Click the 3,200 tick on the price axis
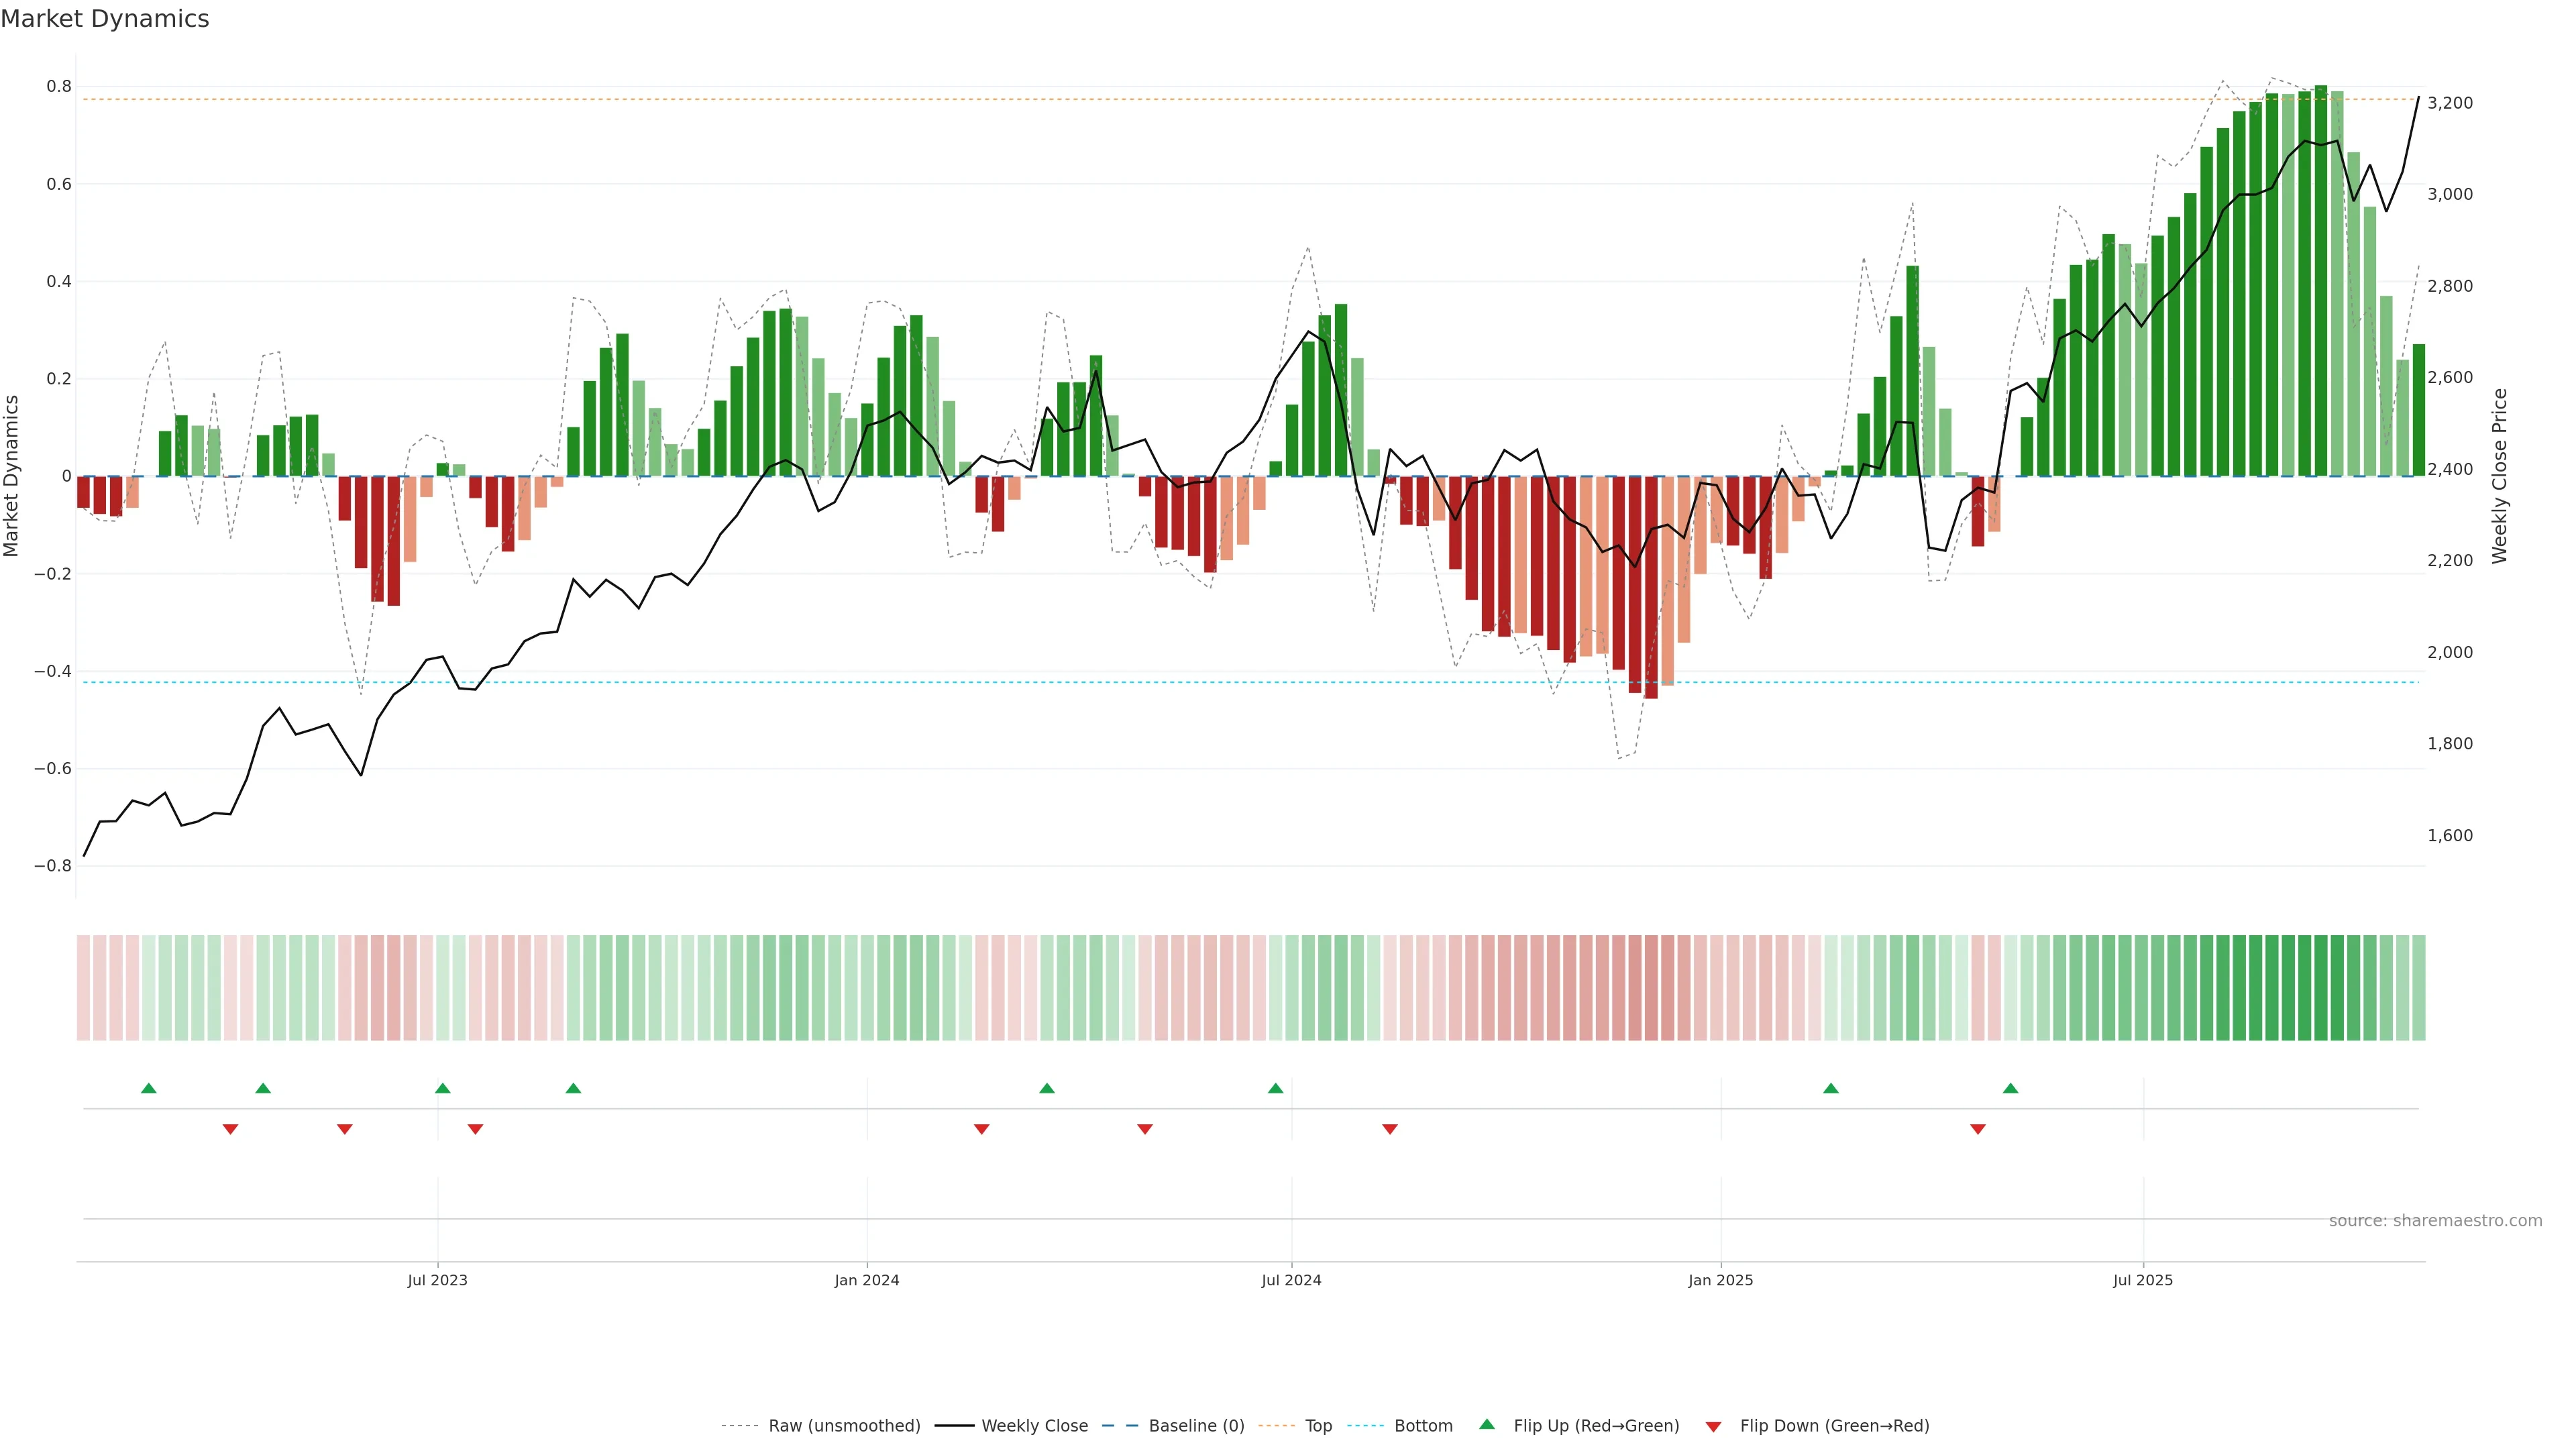 coord(2449,103)
